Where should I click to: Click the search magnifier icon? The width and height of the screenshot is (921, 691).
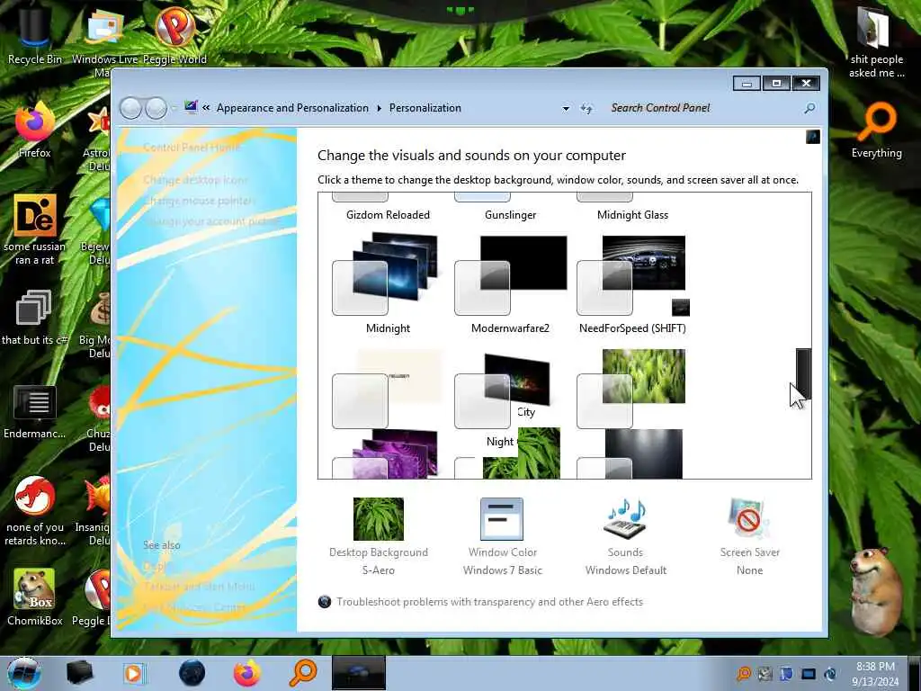coord(809,108)
